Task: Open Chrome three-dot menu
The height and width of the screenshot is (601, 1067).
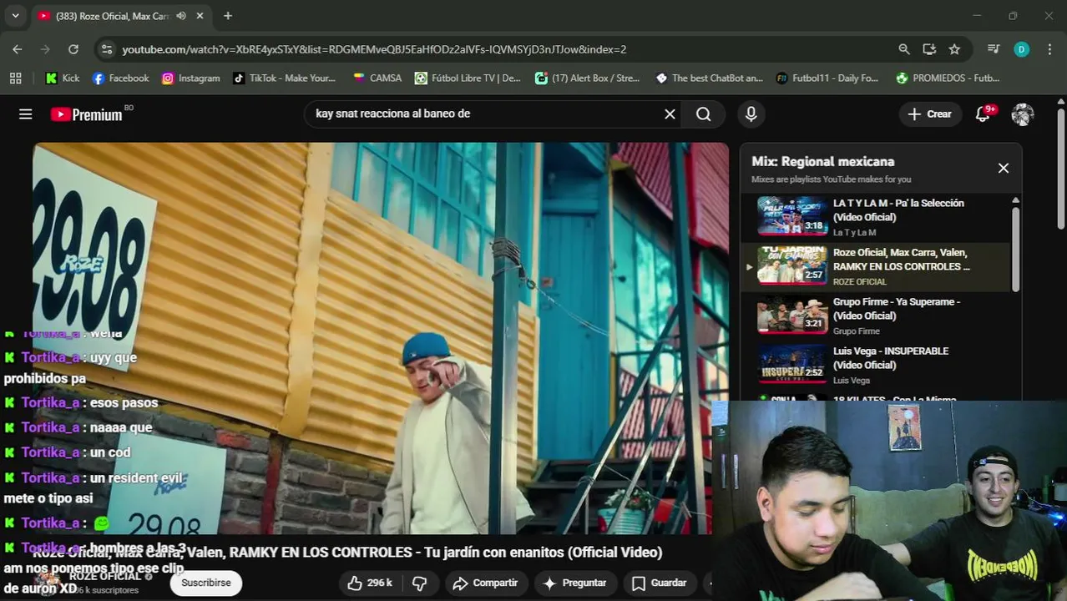Action: click(1049, 49)
